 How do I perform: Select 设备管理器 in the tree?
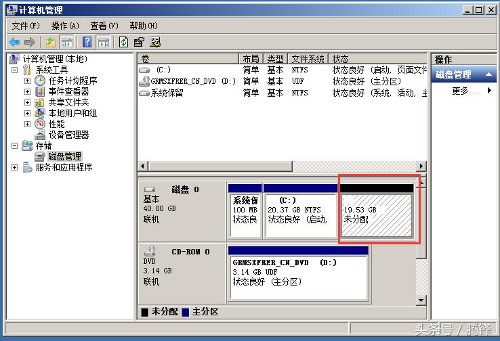point(68,135)
